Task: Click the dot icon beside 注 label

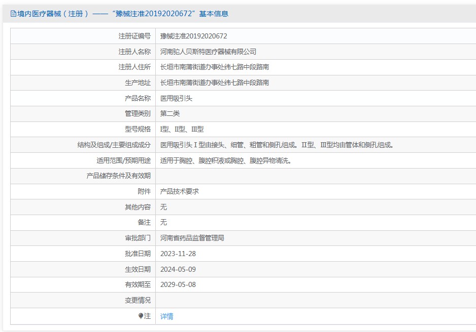Action: coord(141,316)
